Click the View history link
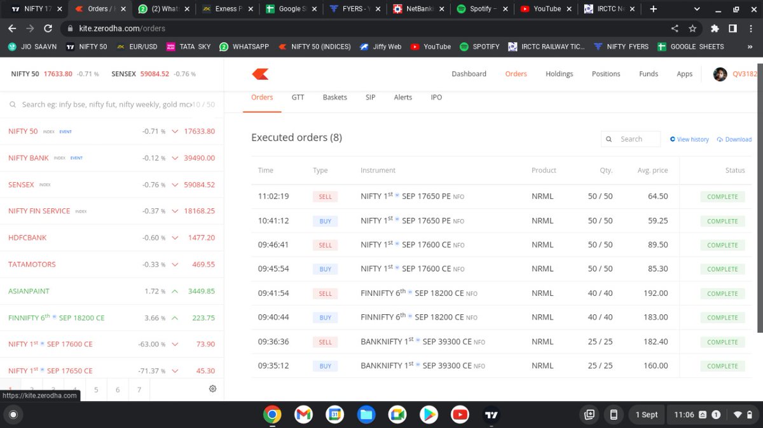The height and width of the screenshot is (428, 763). (689, 139)
